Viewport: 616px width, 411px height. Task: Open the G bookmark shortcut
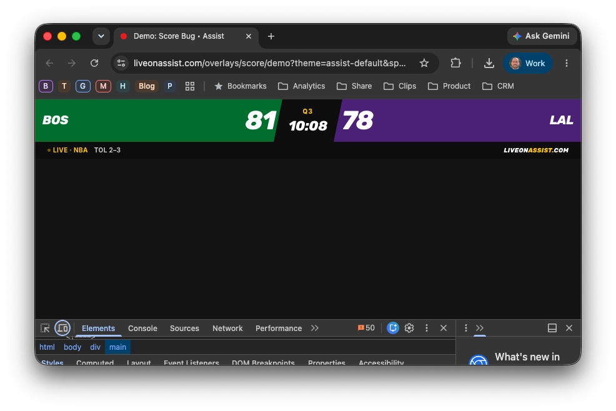tap(82, 86)
